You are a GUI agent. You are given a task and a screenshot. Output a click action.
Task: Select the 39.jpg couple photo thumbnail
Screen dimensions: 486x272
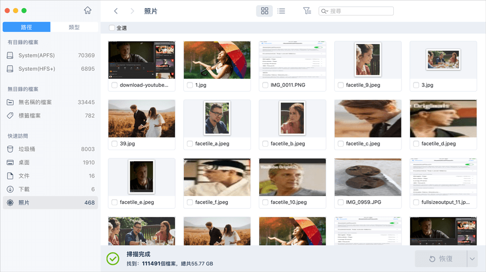[x=142, y=118]
